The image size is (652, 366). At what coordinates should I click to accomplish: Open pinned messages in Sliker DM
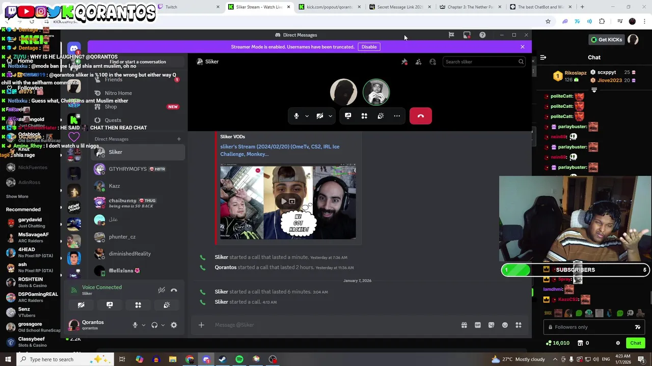[404, 62]
